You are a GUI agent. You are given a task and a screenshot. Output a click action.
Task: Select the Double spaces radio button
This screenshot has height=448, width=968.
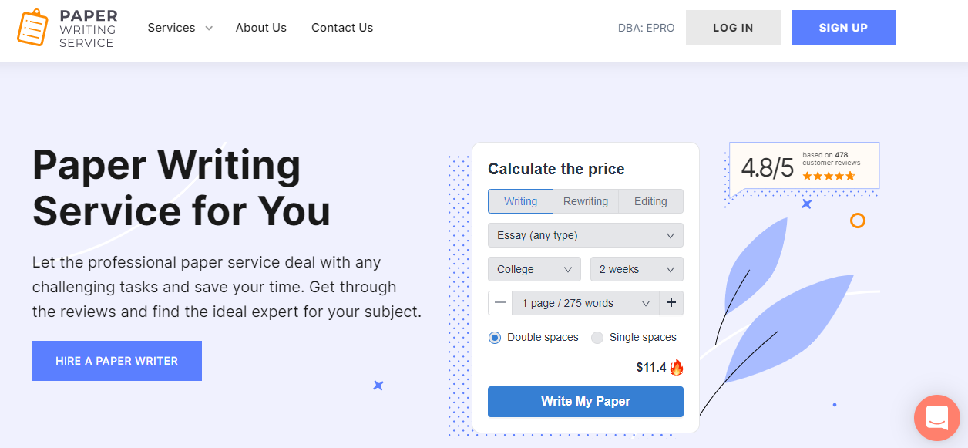tap(495, 338)
